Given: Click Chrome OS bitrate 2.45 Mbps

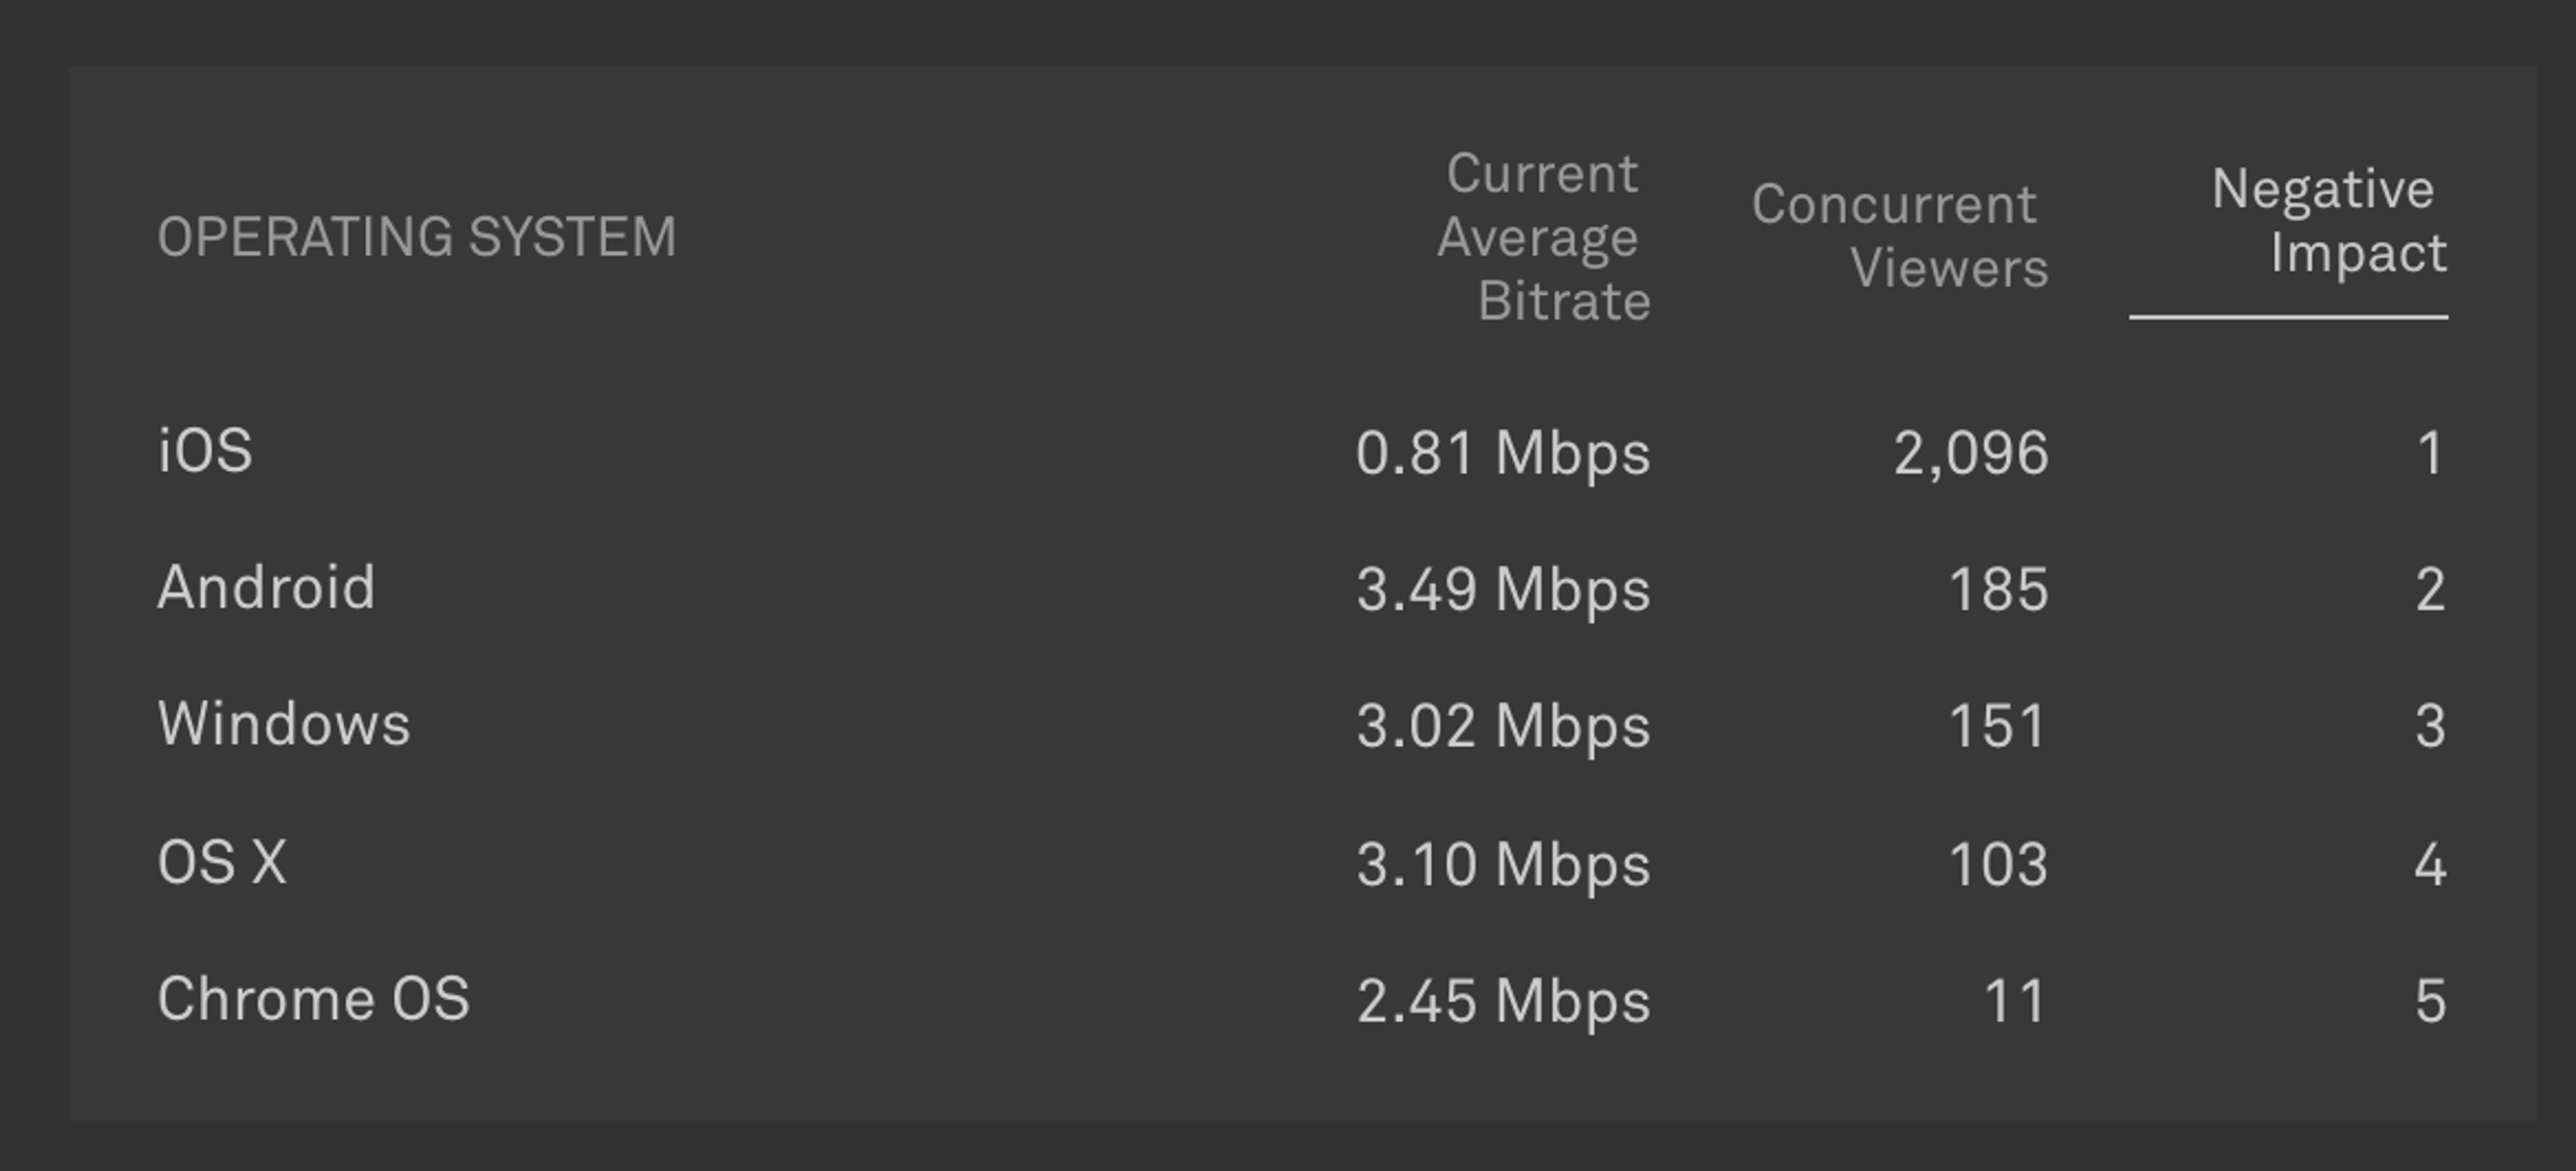Looking at the screenshot, I should (x=1503, y=1002).
